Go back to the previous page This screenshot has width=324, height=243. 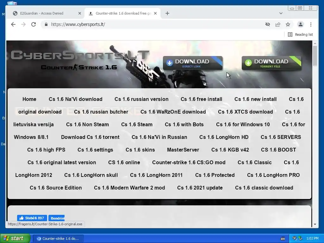(13, 24)
